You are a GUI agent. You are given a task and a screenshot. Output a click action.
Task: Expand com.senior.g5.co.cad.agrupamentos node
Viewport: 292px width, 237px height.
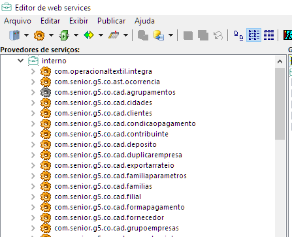(x=33, y=92)
